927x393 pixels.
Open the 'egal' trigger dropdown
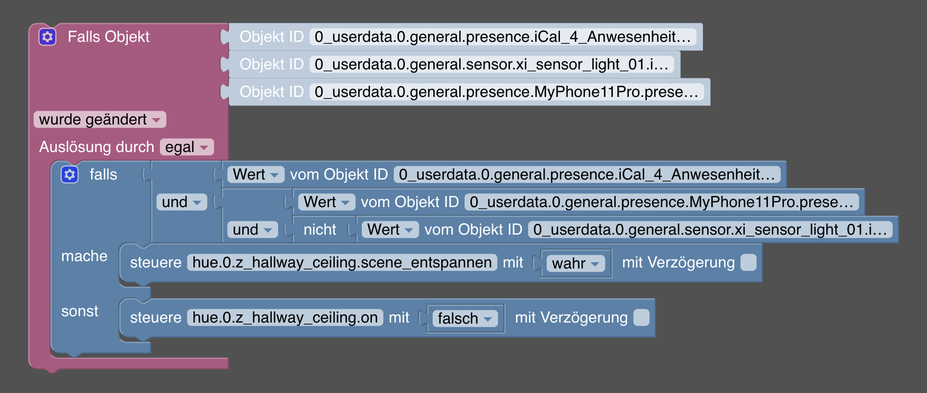(186, 147)
